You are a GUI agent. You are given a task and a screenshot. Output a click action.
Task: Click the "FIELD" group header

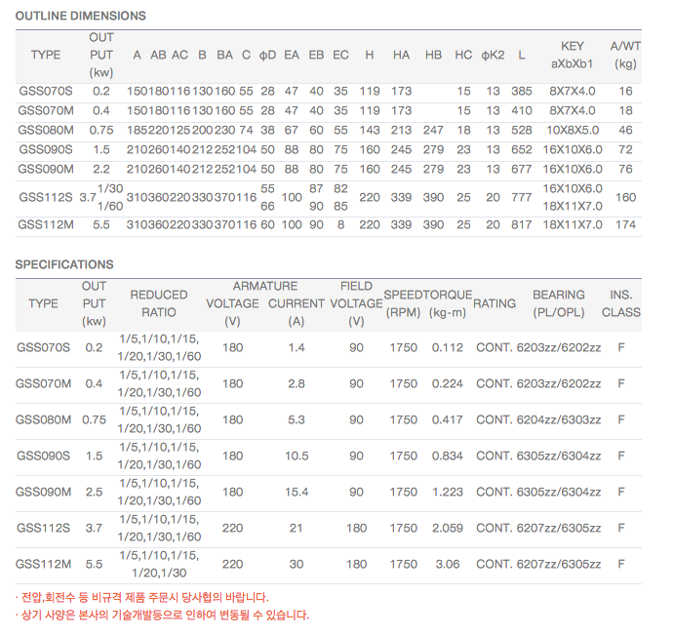tap(356, 286)
